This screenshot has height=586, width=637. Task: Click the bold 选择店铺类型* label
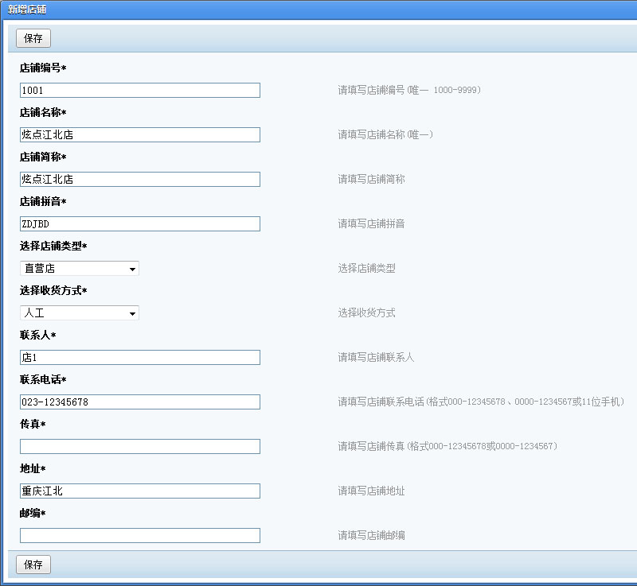click(53, 246)
